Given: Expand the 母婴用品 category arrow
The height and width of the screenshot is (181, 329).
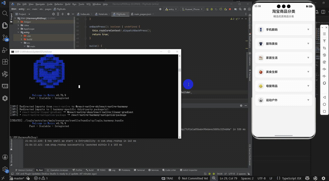Looking at the screenshot, I should point(308,86).
